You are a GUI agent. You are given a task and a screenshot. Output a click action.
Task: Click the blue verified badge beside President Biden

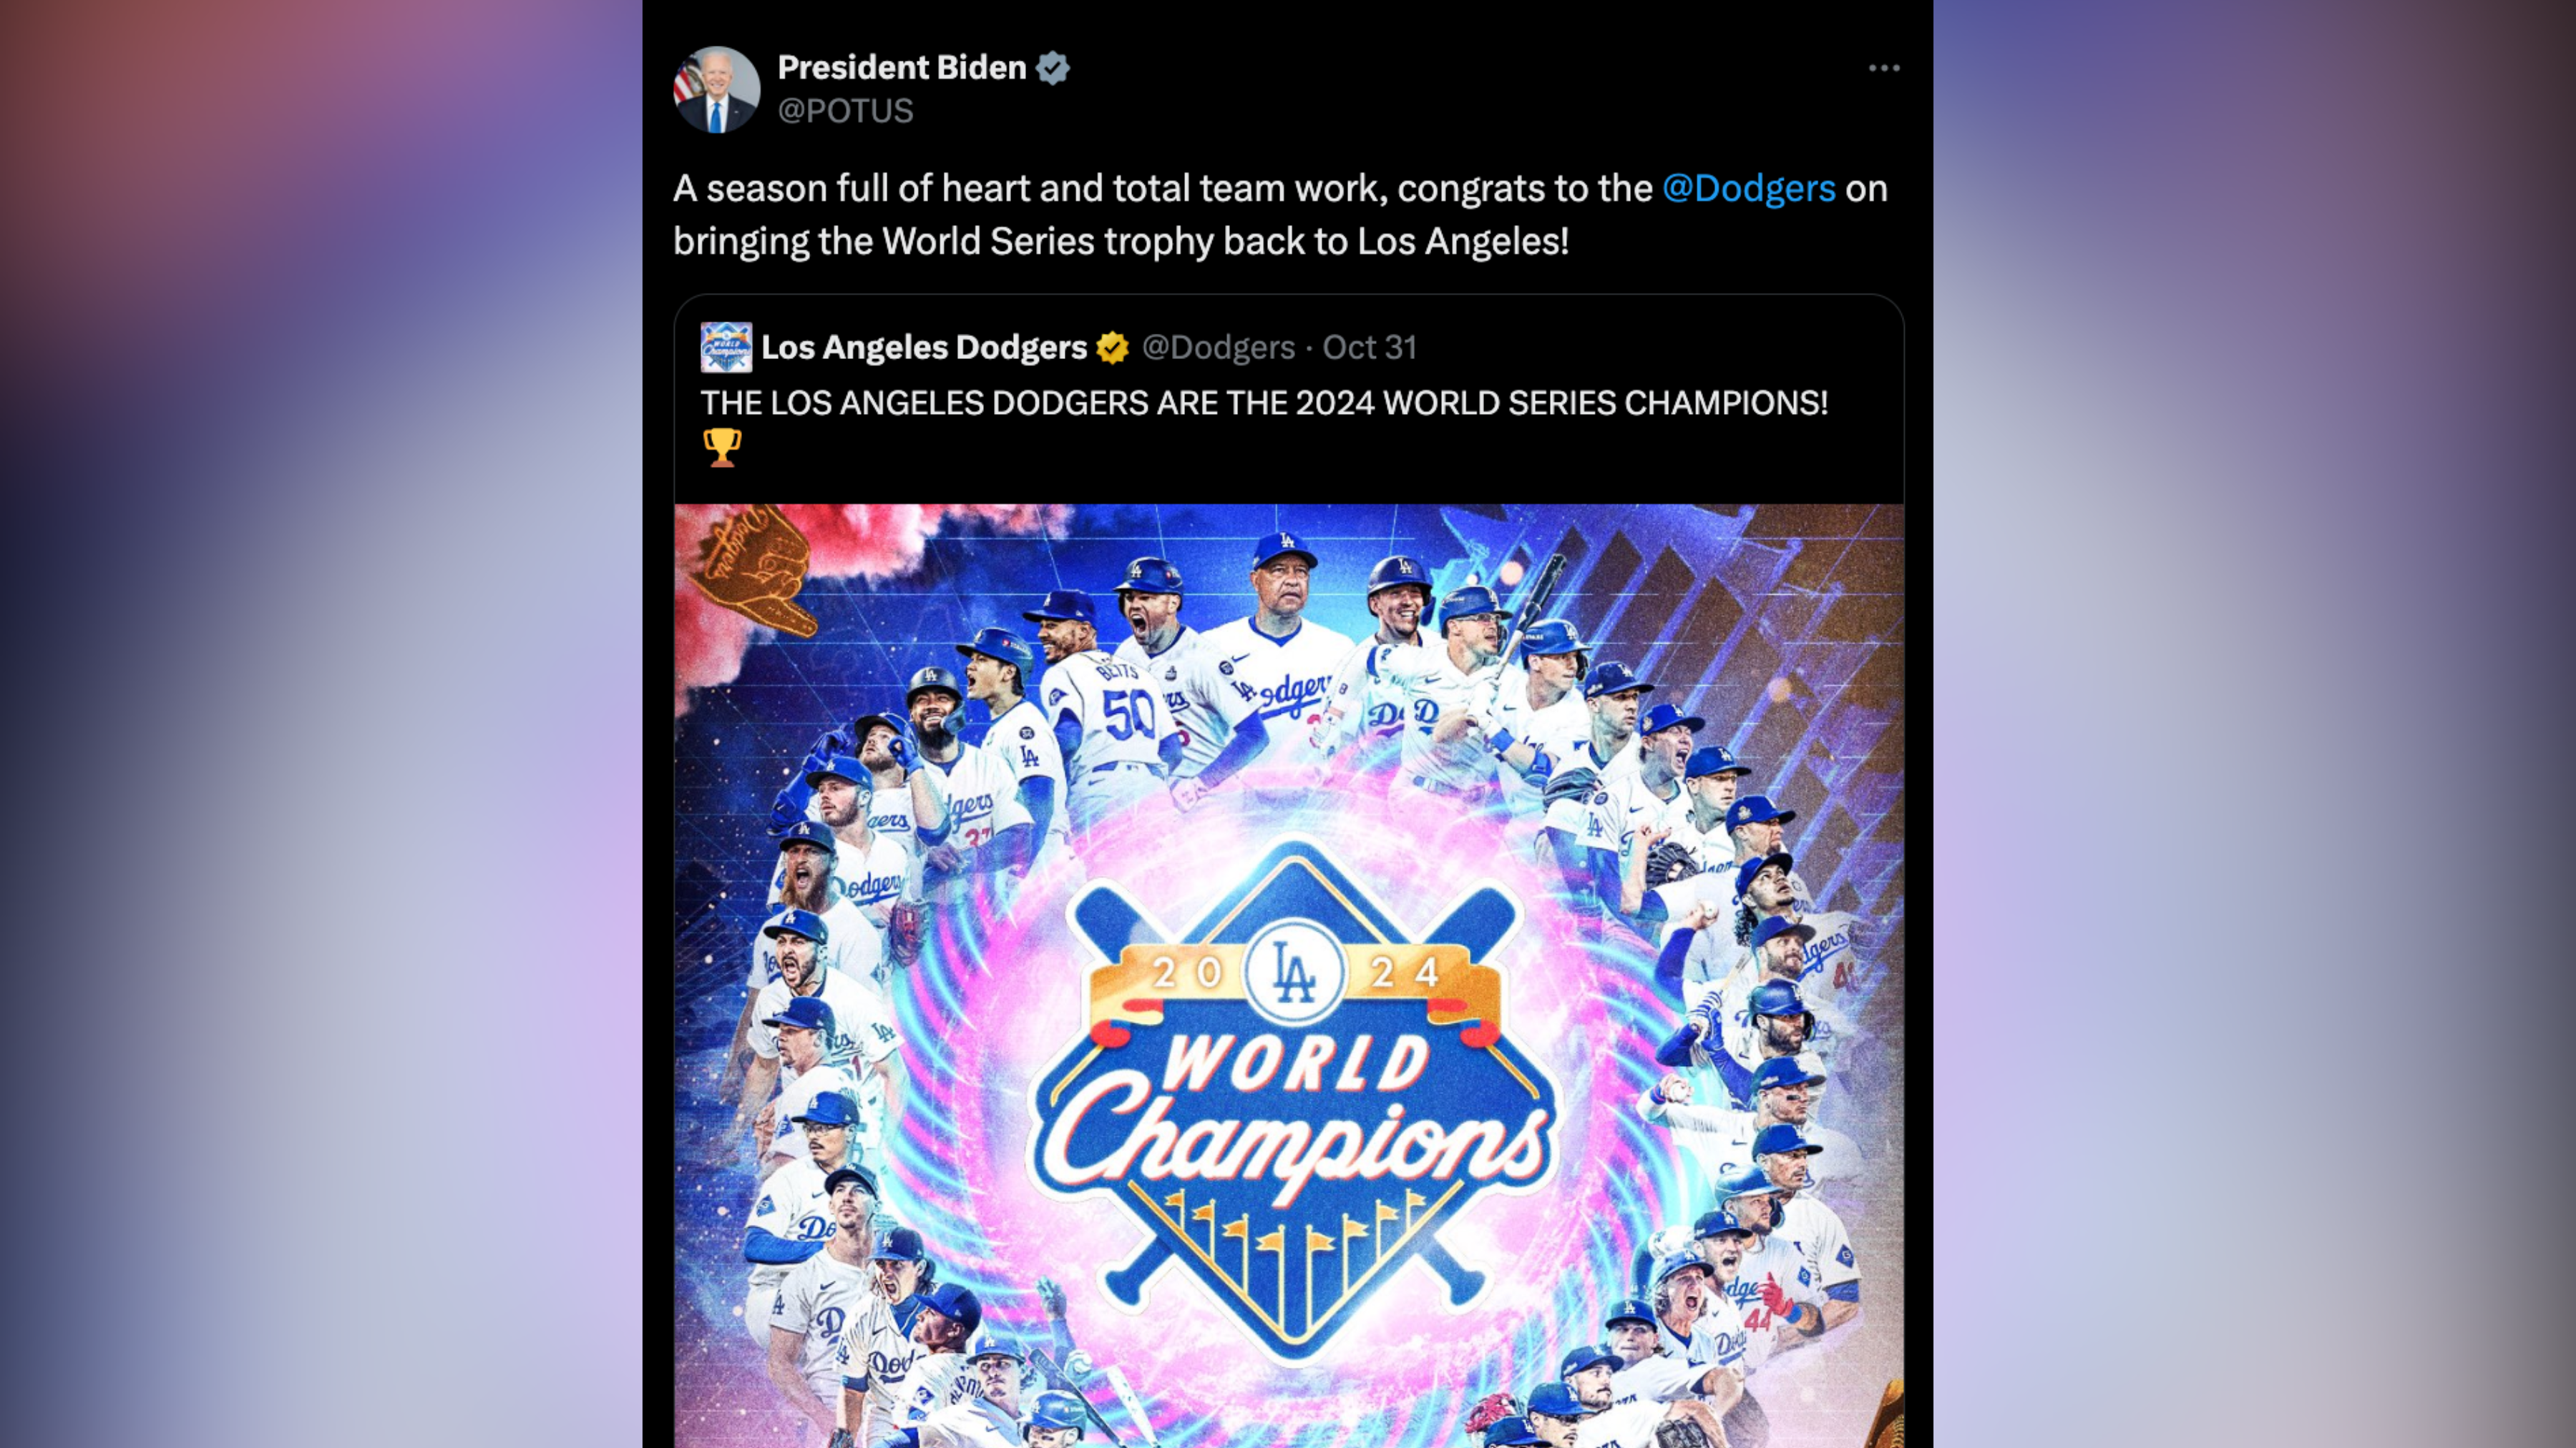(x=1053, y=68)
